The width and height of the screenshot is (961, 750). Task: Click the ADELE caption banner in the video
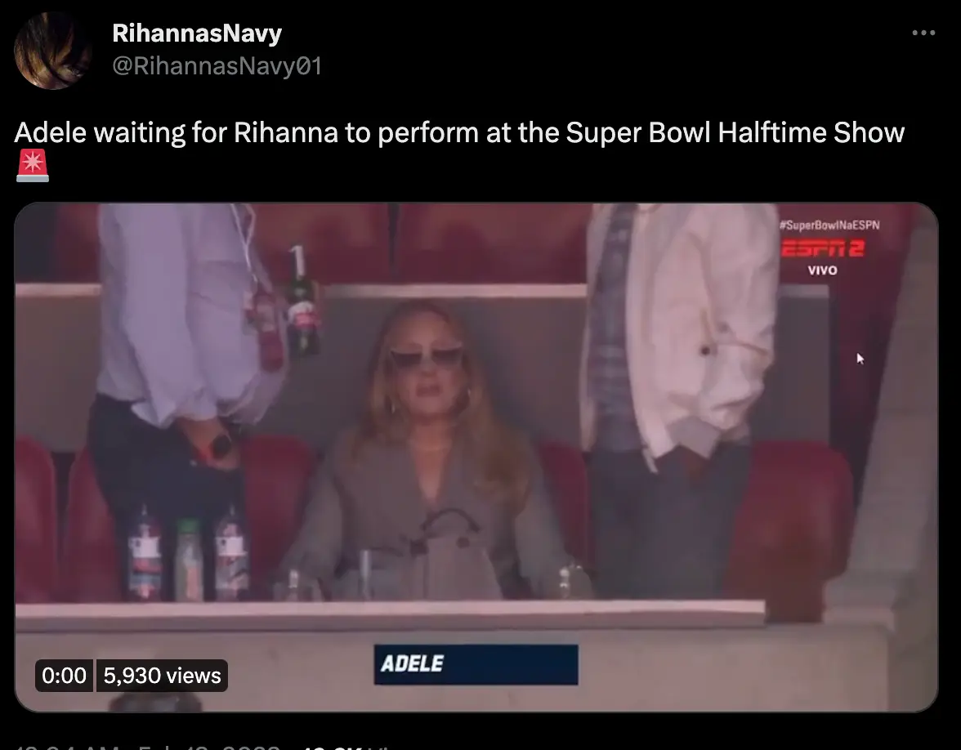click(476, 665)
